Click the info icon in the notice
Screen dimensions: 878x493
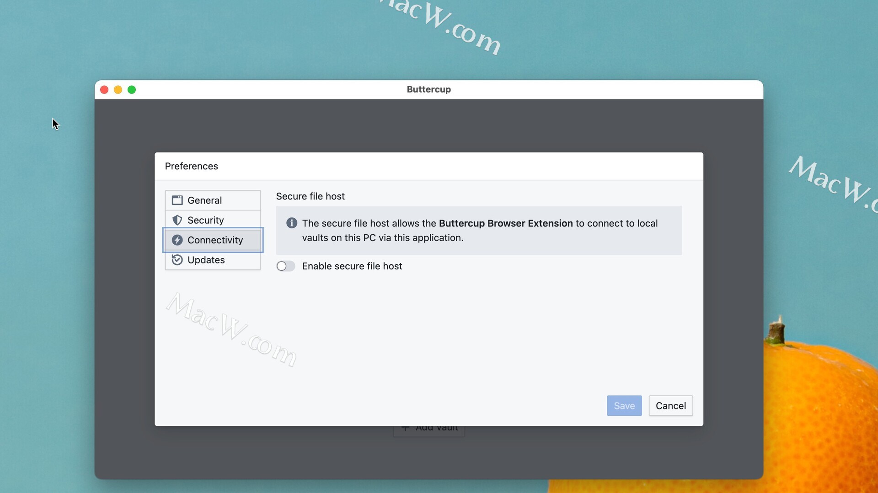tap(292, 223)
